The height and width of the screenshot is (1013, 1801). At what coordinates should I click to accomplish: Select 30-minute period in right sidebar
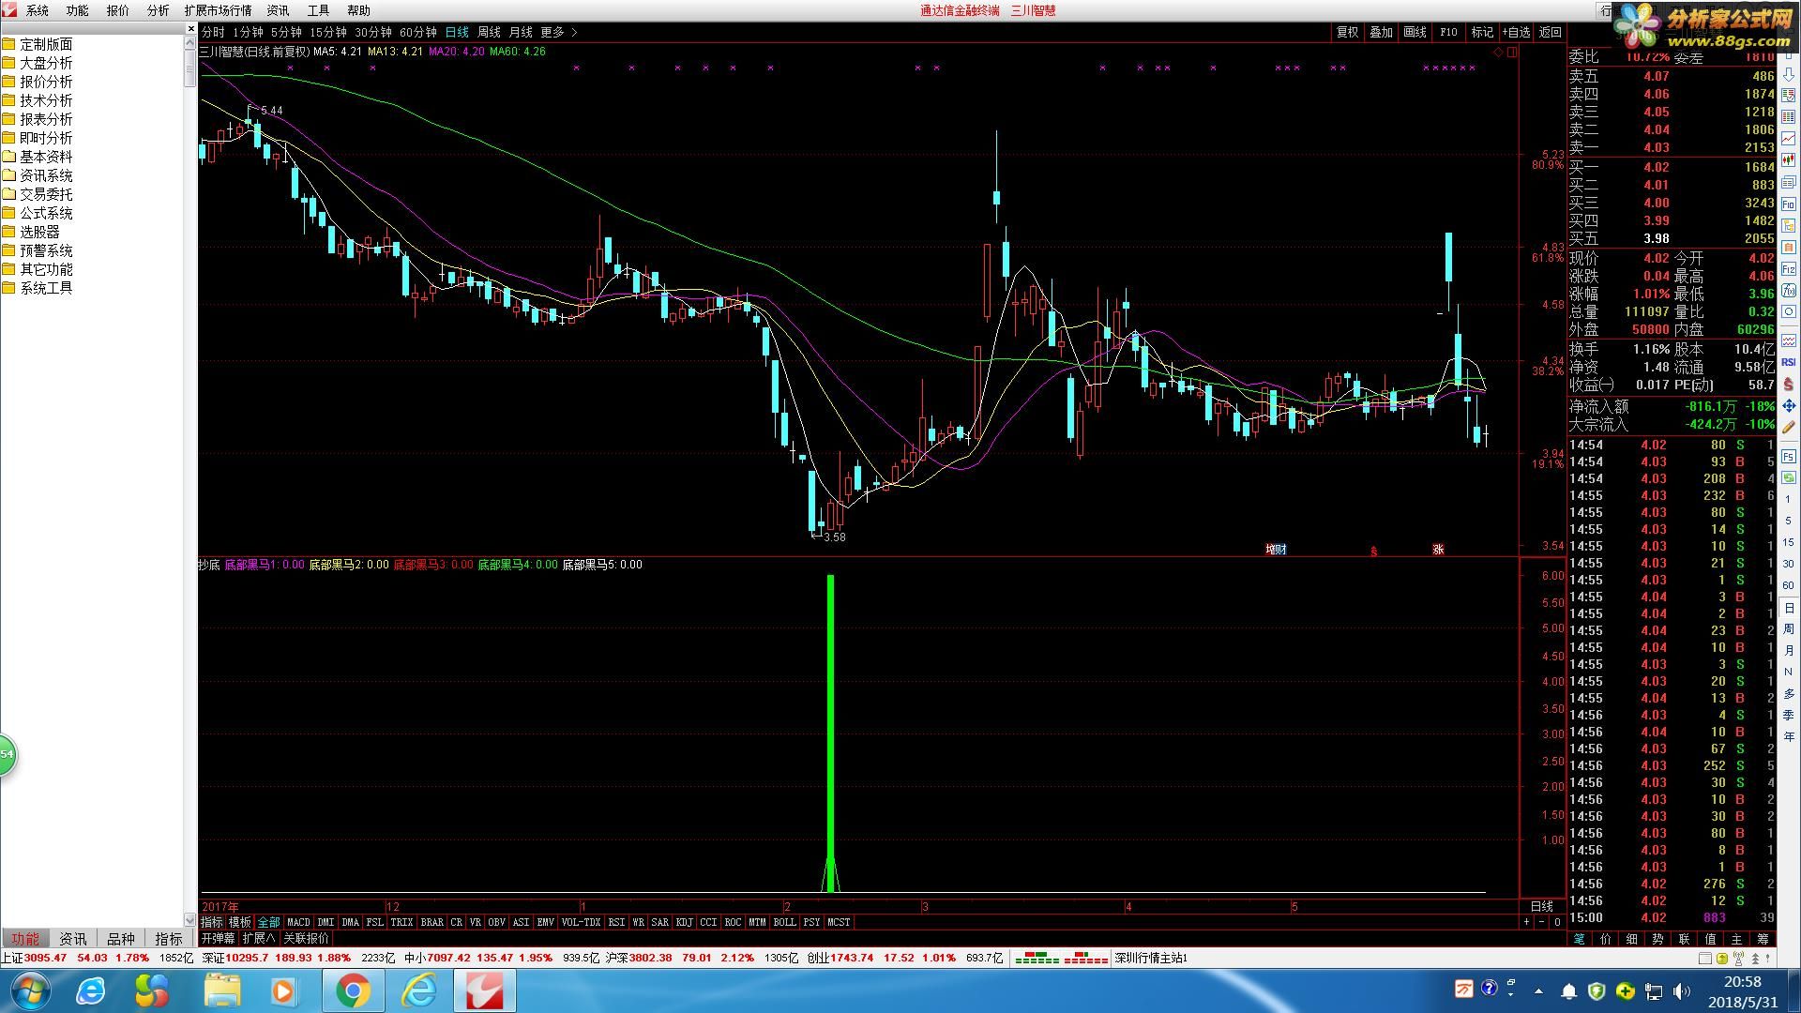click(1789, 564)
